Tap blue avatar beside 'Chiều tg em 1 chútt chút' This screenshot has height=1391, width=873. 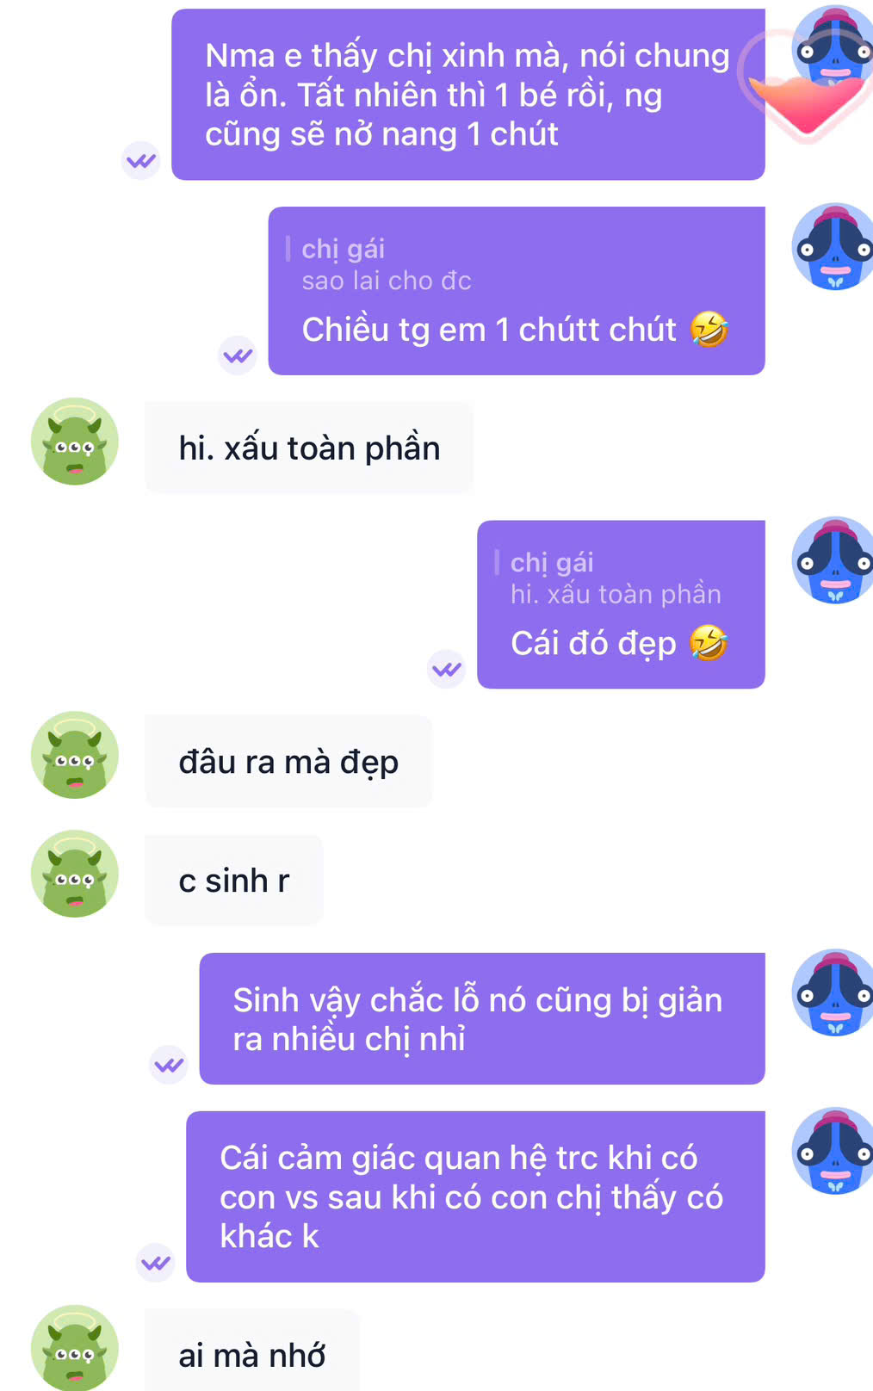[x=833, y=247]
